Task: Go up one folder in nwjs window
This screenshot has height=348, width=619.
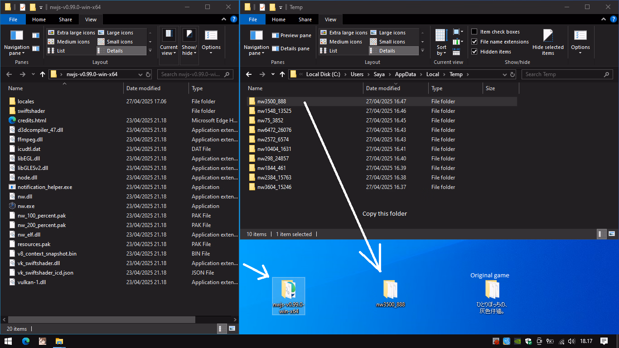Action: pos(43,74)
